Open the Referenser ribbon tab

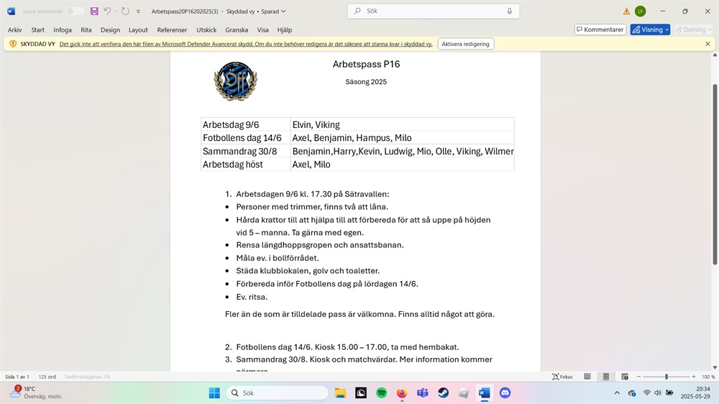(x=172, y=30)
